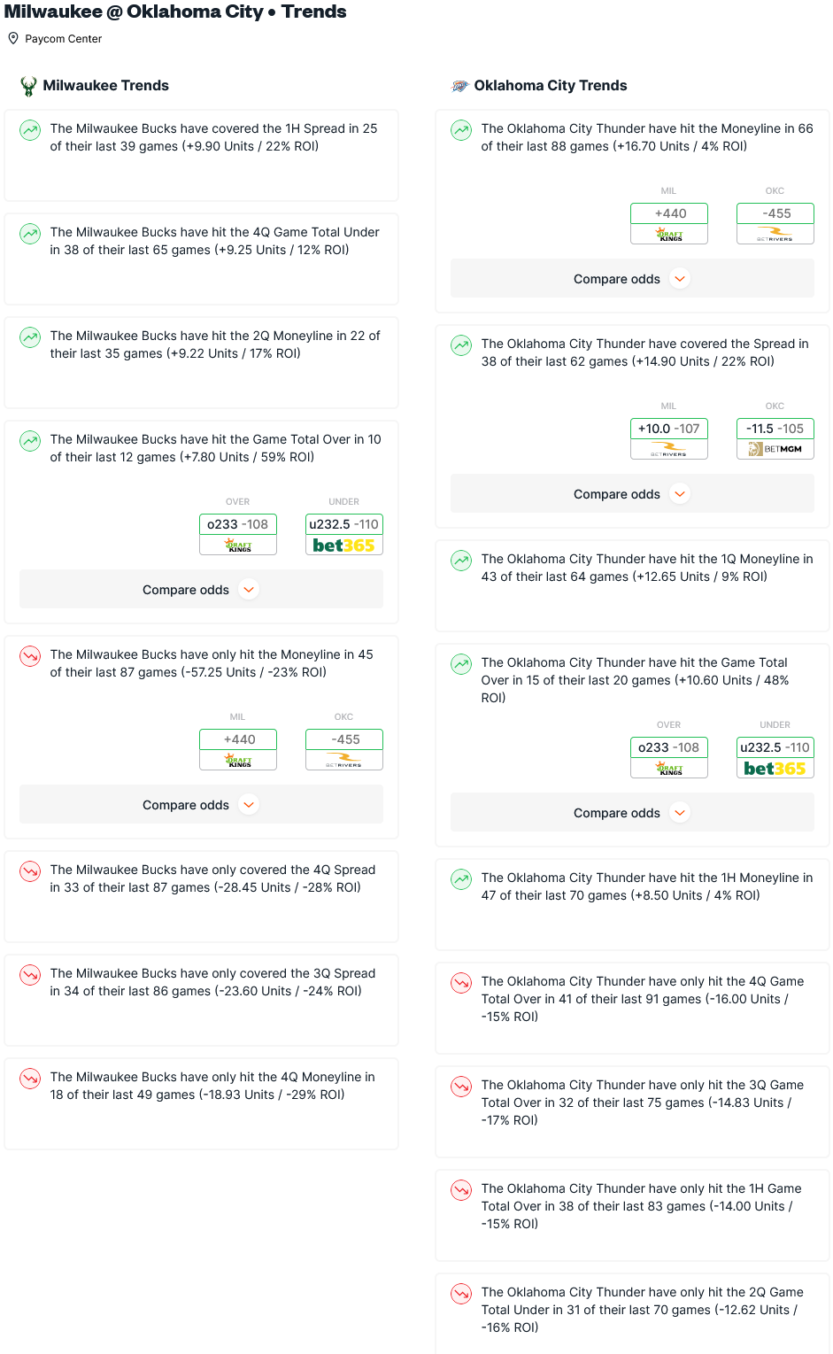Select -455 OKC moneyline odds in Milwaukee trends
This screenshot has height=1354, width=833.
click(x=344, y=739)
